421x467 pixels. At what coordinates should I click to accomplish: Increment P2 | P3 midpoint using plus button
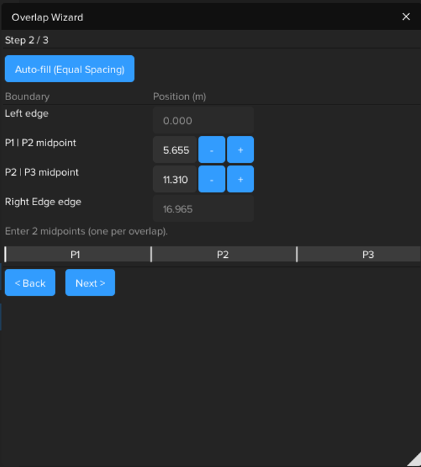point(240,180)
